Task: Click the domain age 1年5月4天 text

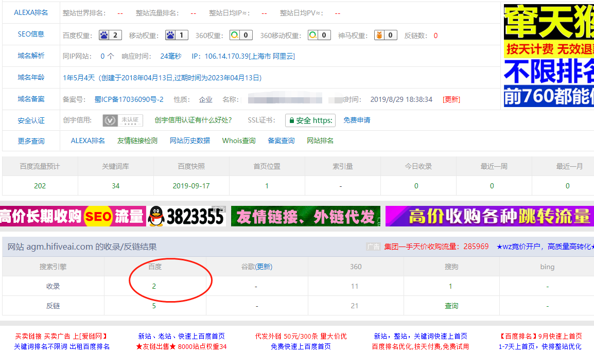Action: tap(79, 78)
